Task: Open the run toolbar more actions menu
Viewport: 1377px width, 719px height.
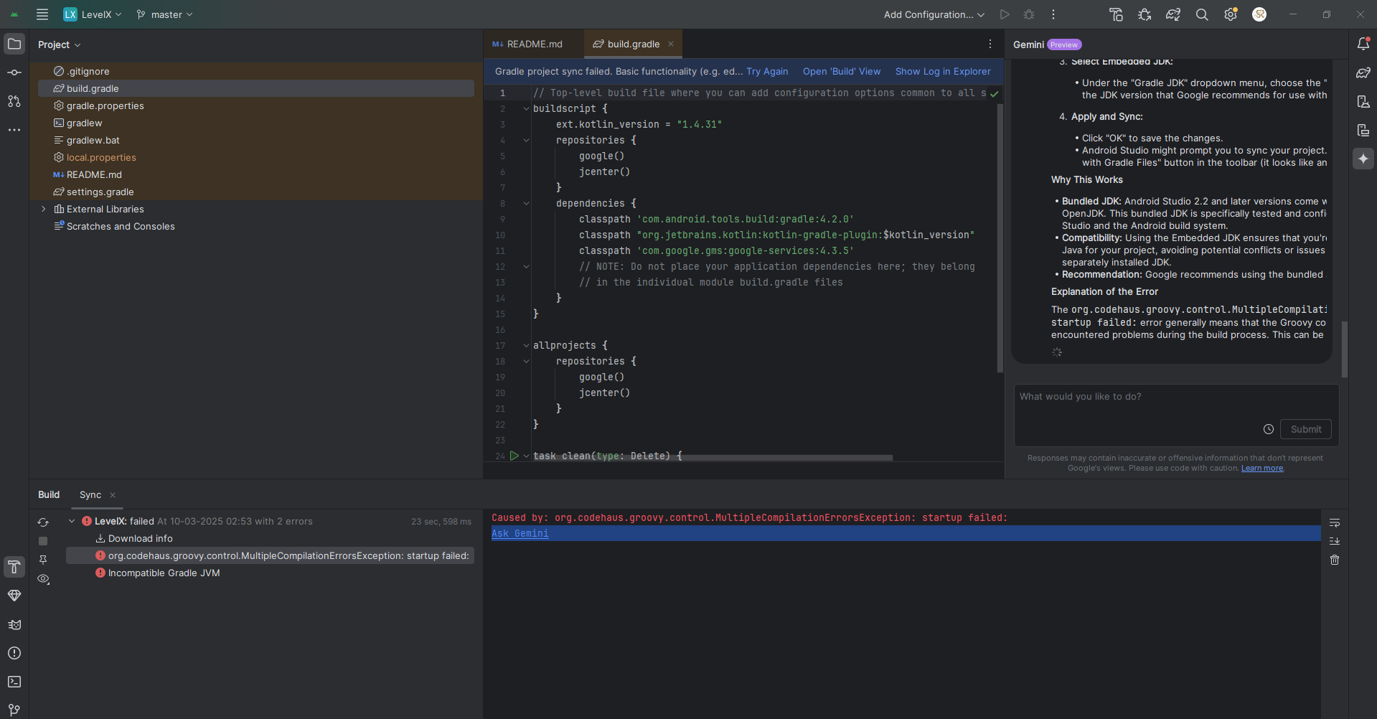Action: (x=1053, y=14)
